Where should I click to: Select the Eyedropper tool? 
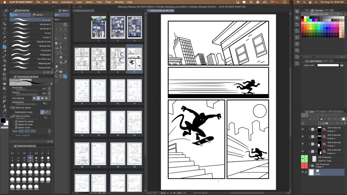pyautogui.click(x=4, y=42)
